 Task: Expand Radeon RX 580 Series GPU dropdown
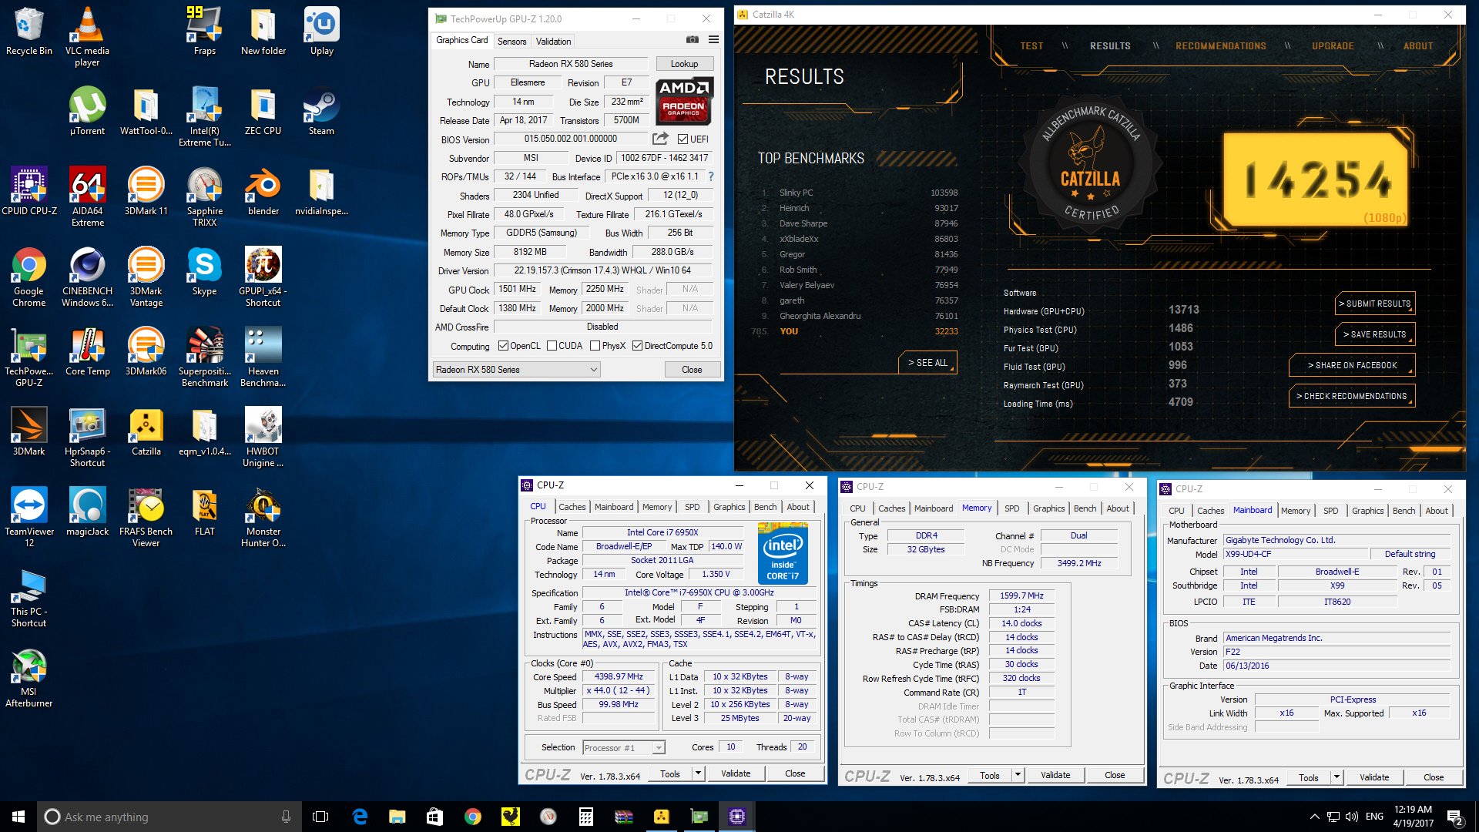click(x=516, y=370)
